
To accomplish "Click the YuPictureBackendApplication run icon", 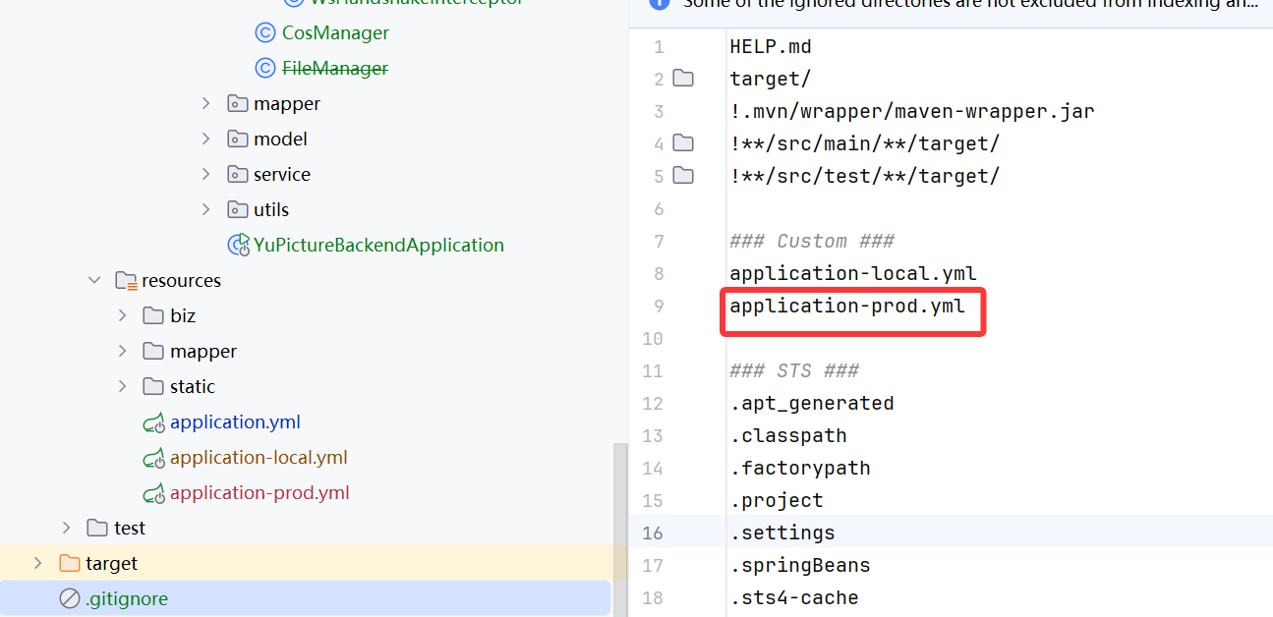I will coord(238,245).
